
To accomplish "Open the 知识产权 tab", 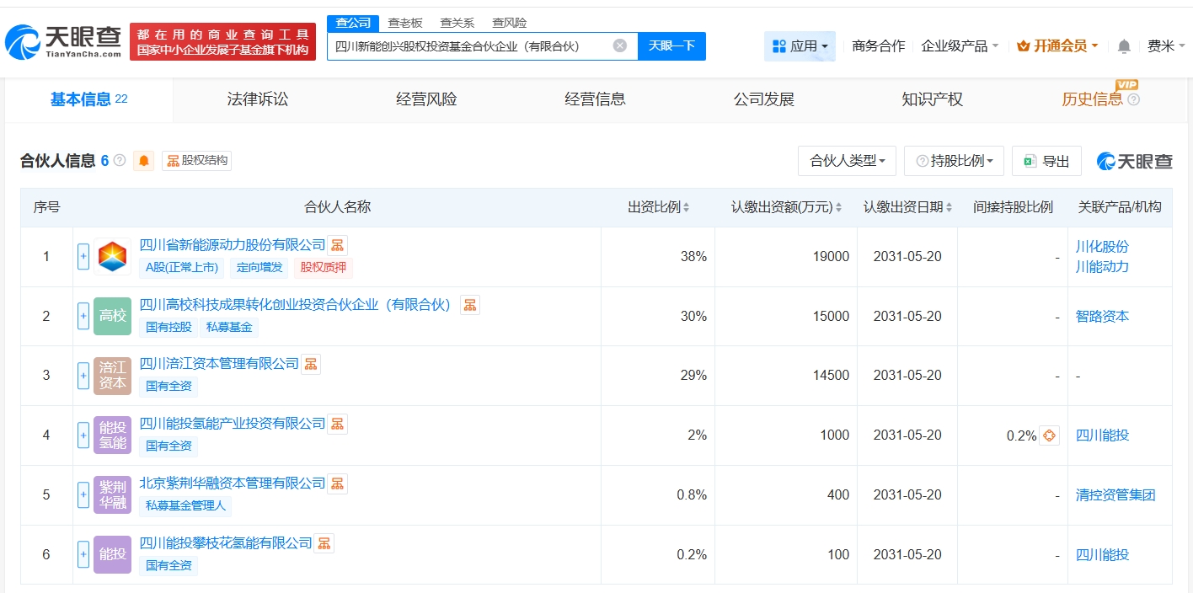I will coord(932,99).
